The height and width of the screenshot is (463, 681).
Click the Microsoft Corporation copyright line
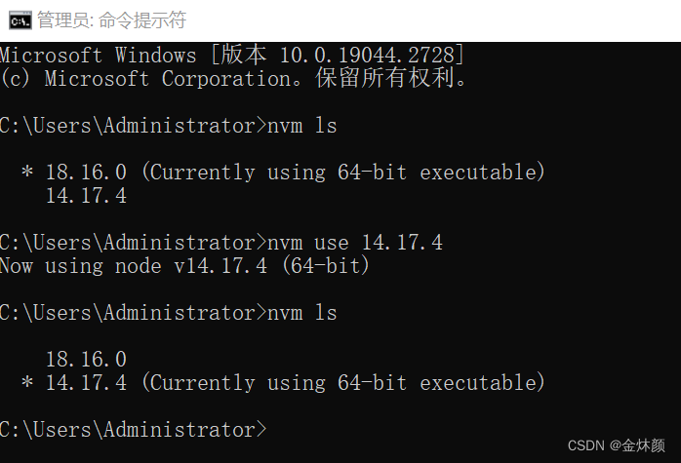(233, 79)
